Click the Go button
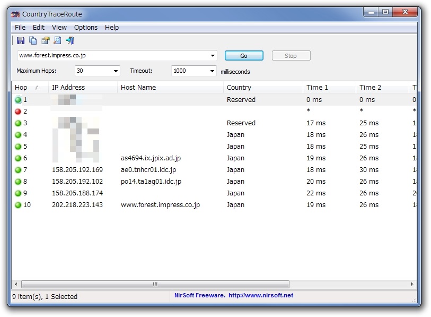431x317 pixels. click(x=244, y=56)
